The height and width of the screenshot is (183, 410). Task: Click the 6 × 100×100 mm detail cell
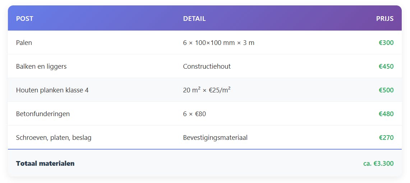pos(218,43)
